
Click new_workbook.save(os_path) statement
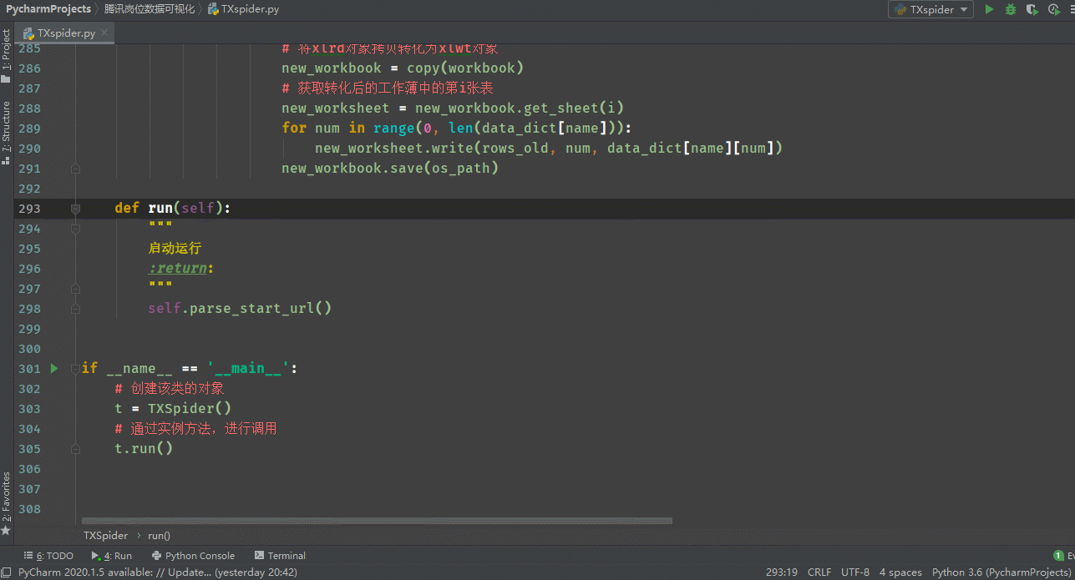[390, 168]
